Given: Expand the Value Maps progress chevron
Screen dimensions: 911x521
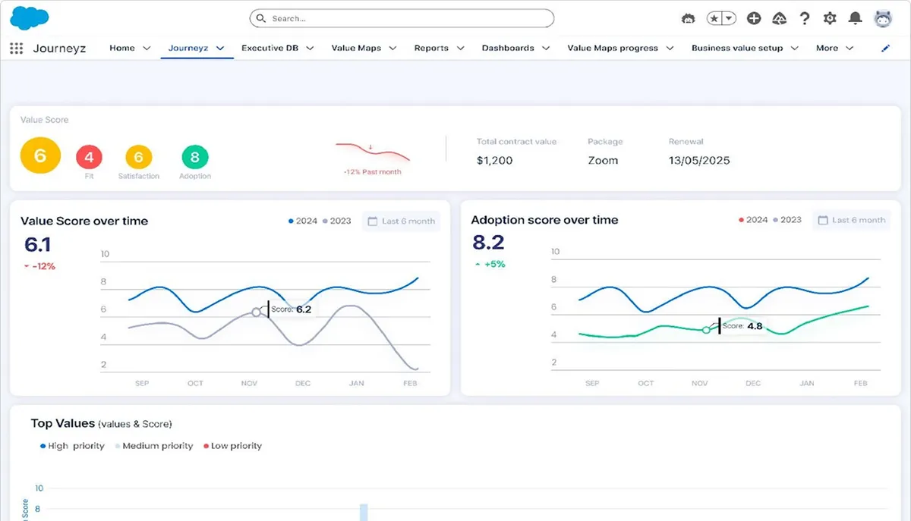Looking at the screenshot, I should click(x=670, y=49).
